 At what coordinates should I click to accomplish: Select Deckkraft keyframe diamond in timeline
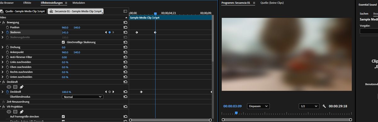pyautogui.click(x=141, y=92)
